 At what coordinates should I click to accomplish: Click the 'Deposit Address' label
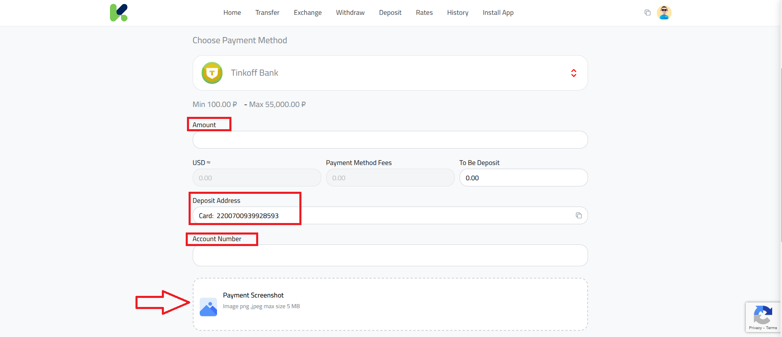[216, 201]
